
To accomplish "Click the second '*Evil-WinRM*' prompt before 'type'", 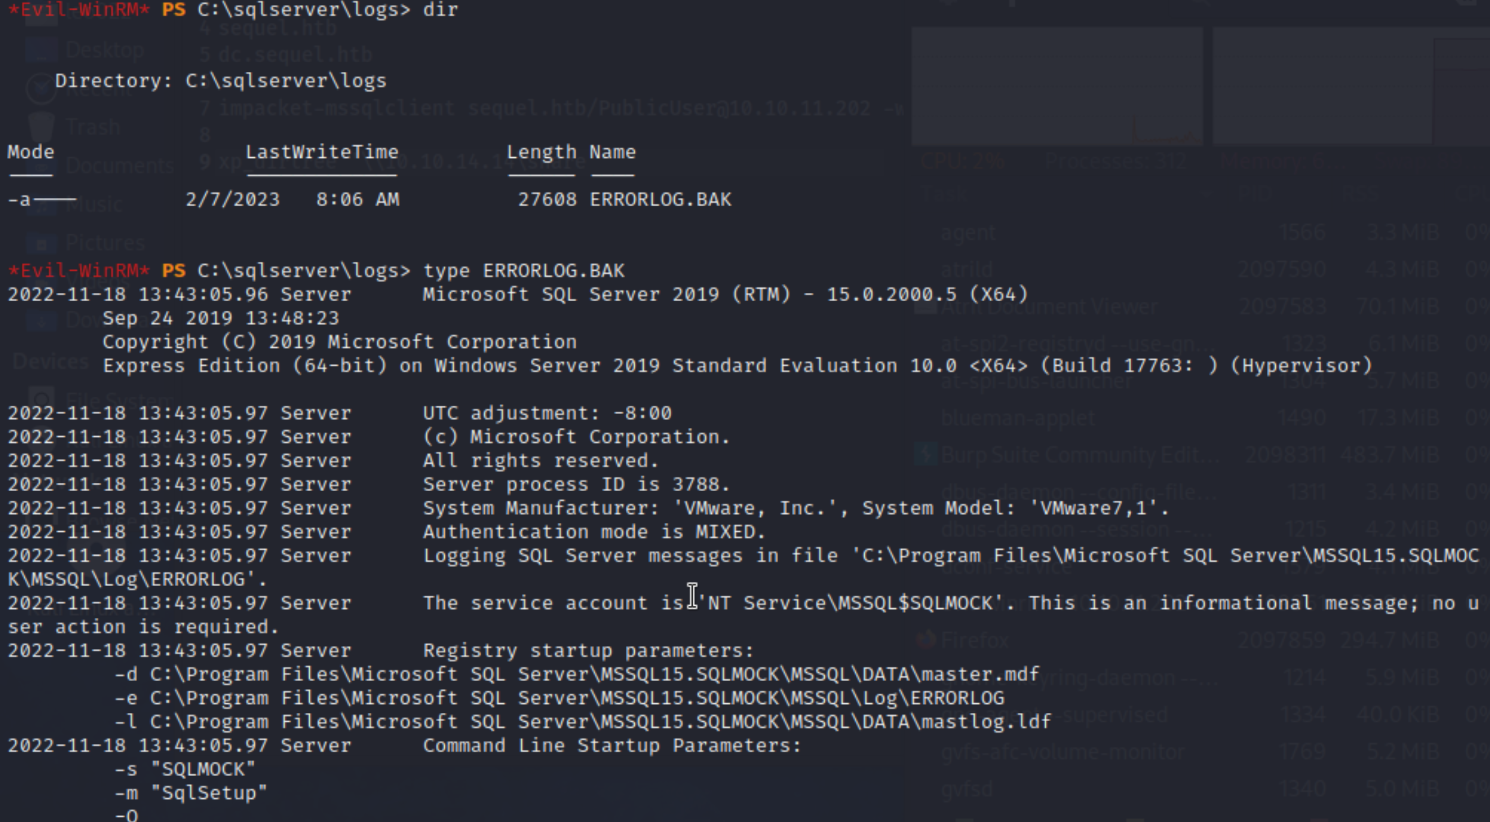I will pyautogui.click(x=78, y=271).
